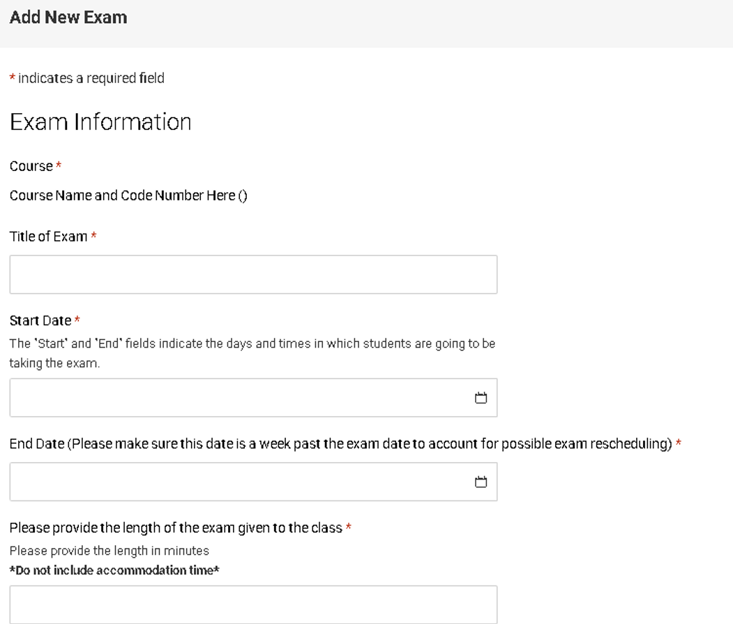The height and width of the screenshot is (624, 733).
Task: Open the Start Date calendar picker
Action: pos(480,396)
